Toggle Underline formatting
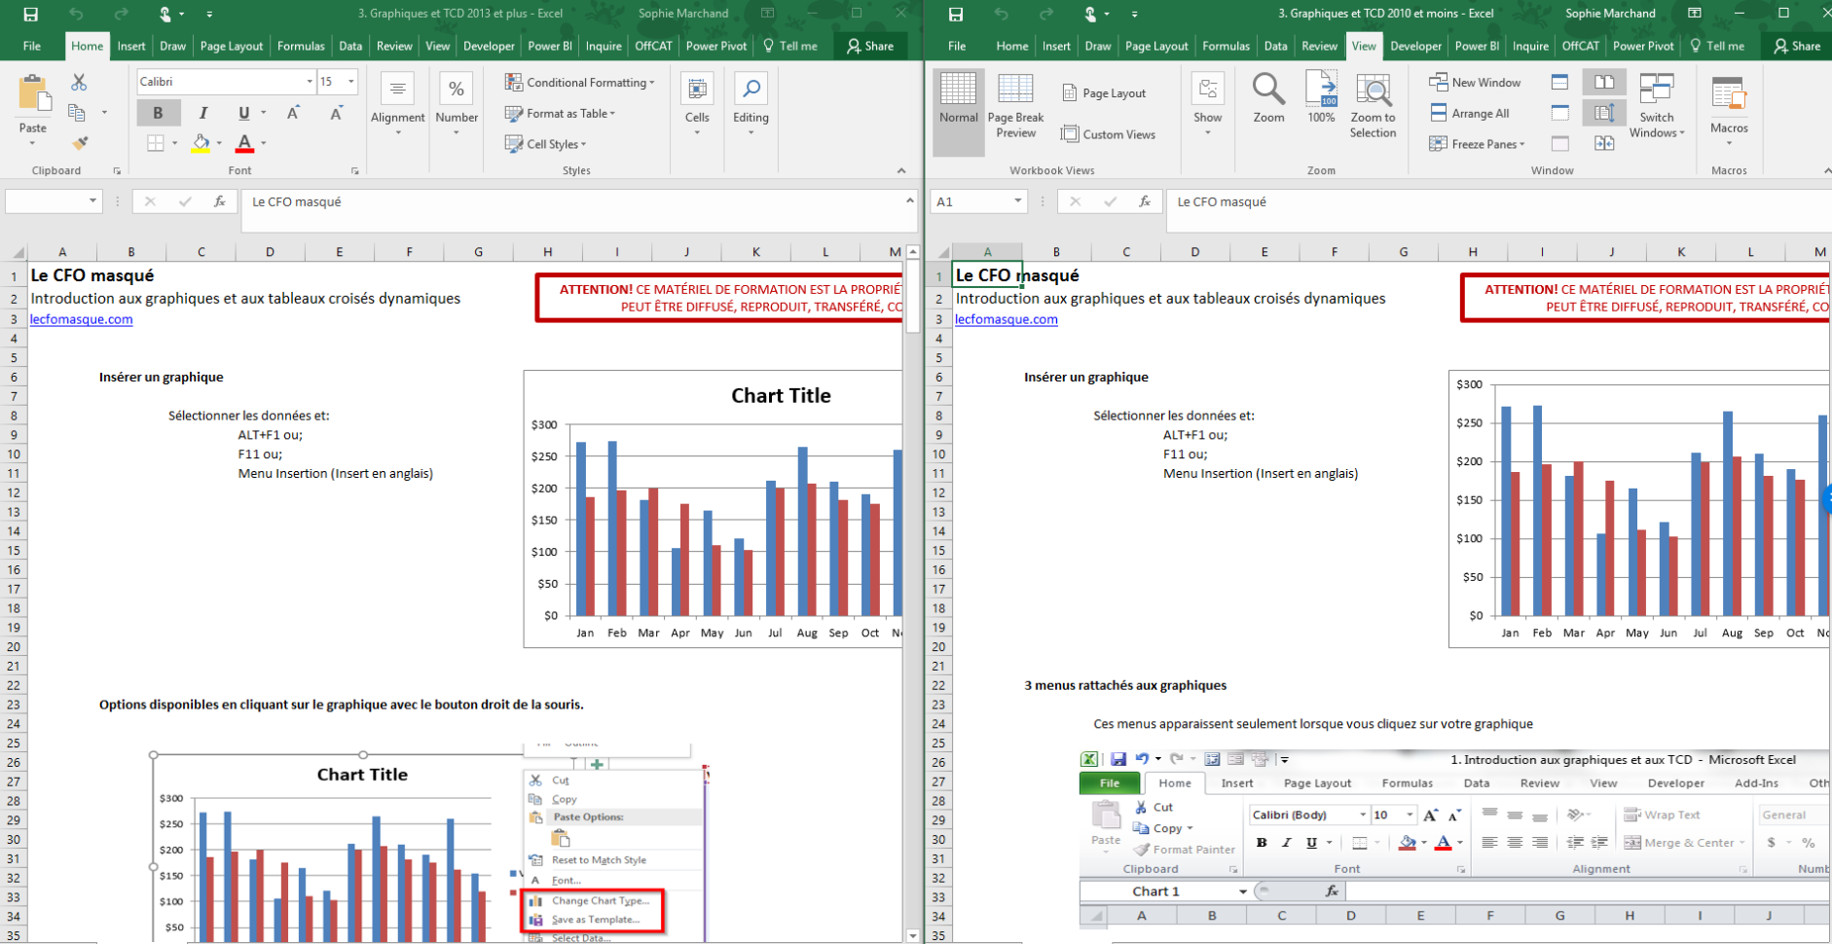Screen dimensions: 1832x944 [241, 112]
